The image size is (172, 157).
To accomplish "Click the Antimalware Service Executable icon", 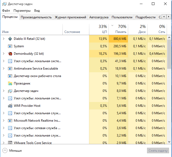I will coord(10,69).
